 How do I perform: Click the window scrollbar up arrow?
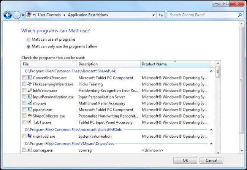(242, 24)
